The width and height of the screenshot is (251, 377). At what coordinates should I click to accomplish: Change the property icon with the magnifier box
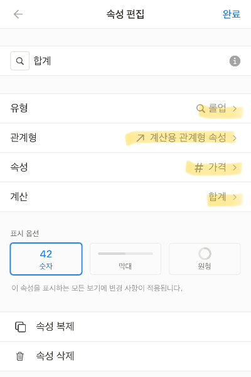(x=19, y=61)
